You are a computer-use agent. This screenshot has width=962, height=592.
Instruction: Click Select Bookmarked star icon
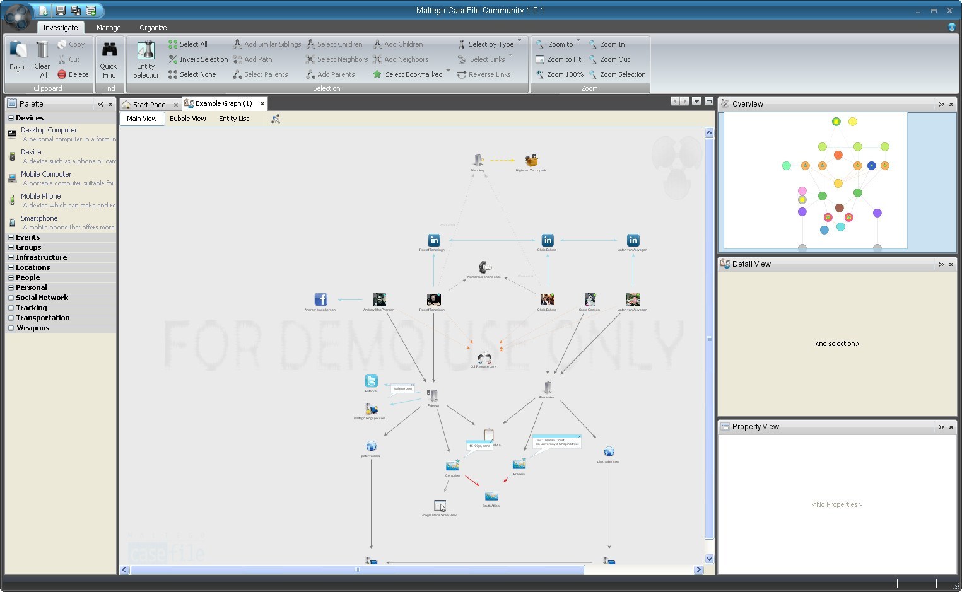[x=377, y=74]
